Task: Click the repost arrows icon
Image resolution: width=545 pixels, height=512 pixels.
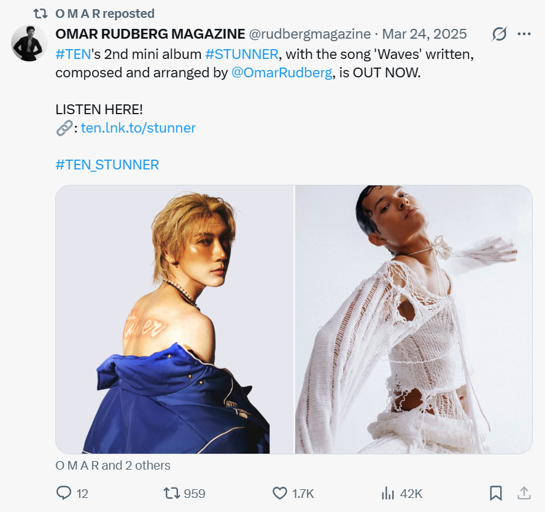Action: pos(172,493)
